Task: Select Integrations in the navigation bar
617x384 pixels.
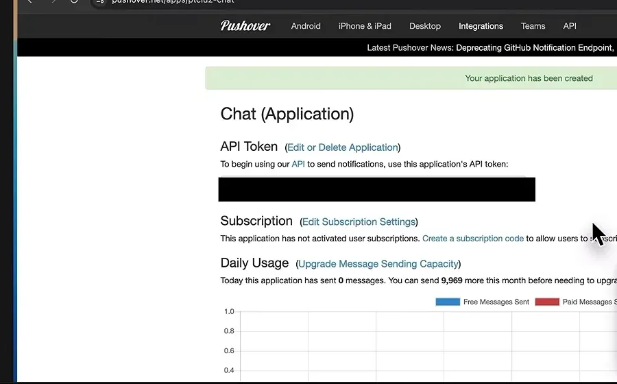Action: (x=481, y=26)
